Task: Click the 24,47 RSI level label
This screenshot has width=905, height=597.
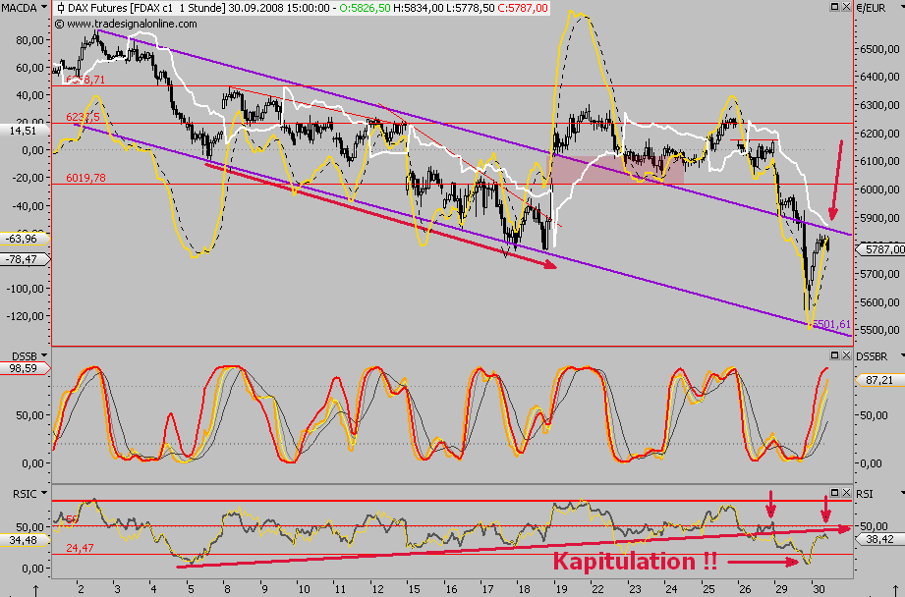Action: 80,547
